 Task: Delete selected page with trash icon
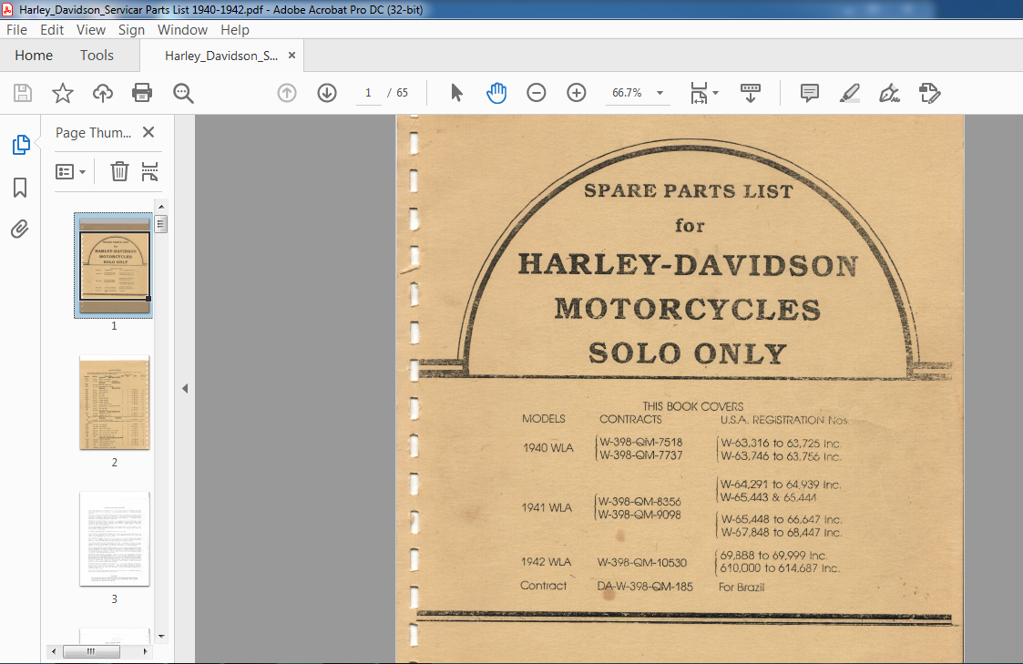(119, 171)
